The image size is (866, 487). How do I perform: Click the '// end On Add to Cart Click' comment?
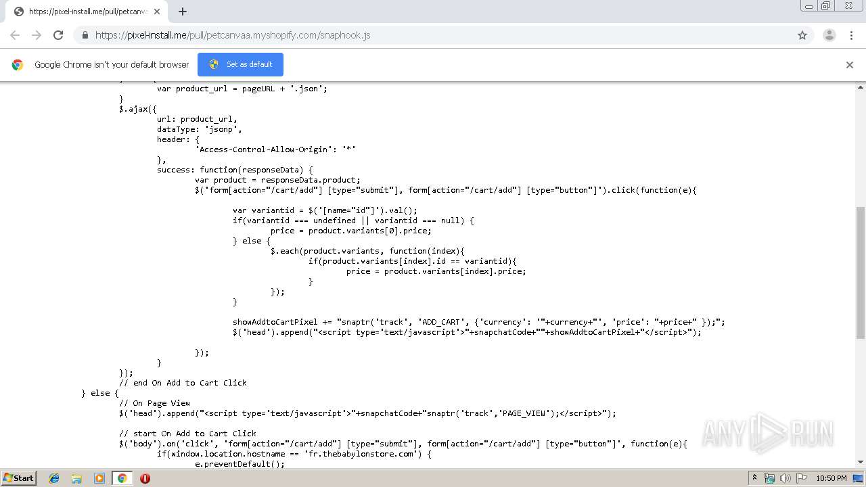183,383
